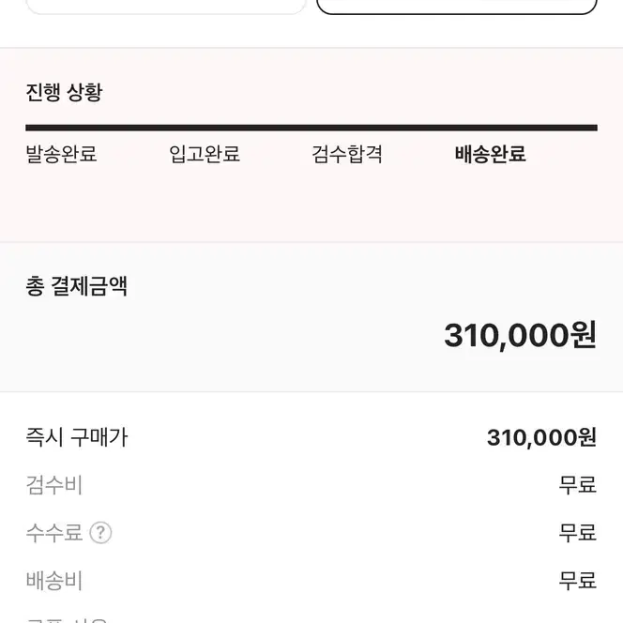623x623 pixels.
Task: Tap the 310,000원 value beside 즉시 구매가
Action: pyautogui.click(x=541, y=437)
